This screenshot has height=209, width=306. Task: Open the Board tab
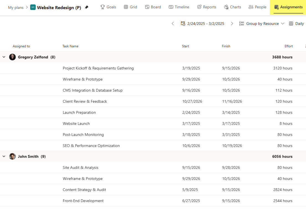156,7
